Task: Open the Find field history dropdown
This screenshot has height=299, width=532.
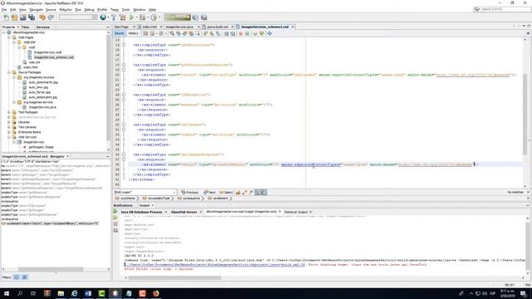Action: [x=174, y=192]
